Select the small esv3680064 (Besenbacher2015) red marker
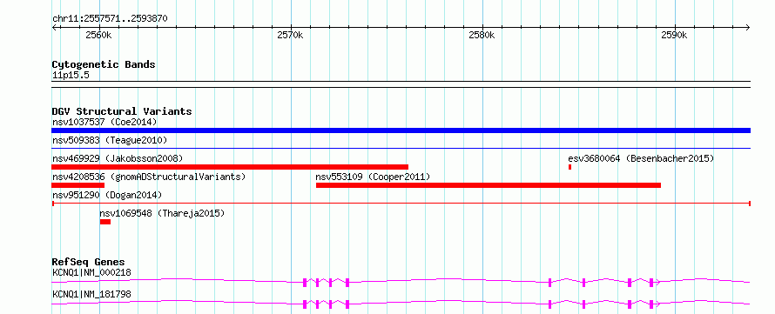Viewport: 775px width, 314px height. click(569, 167)
